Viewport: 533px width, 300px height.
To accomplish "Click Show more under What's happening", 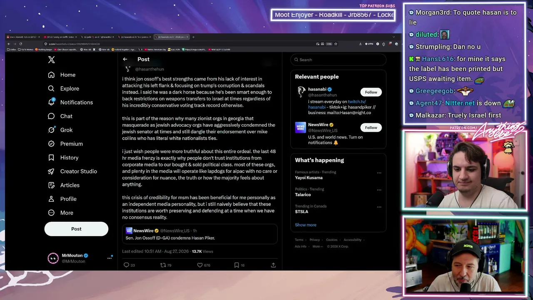I will pos(306,225).
